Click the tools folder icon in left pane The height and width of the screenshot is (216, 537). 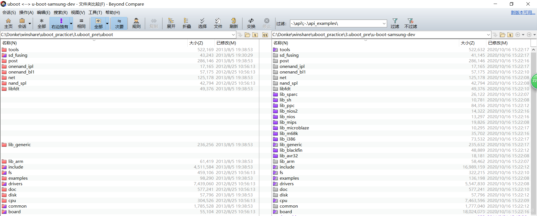click(x=4, y=50)
